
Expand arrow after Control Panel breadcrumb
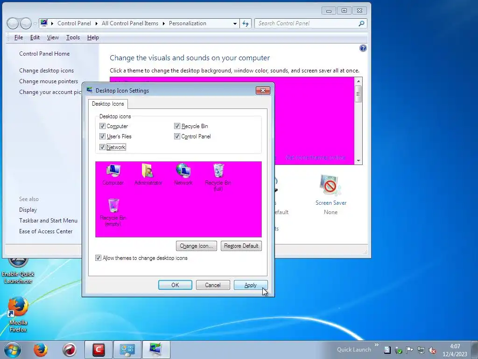[x=96, y=23]
